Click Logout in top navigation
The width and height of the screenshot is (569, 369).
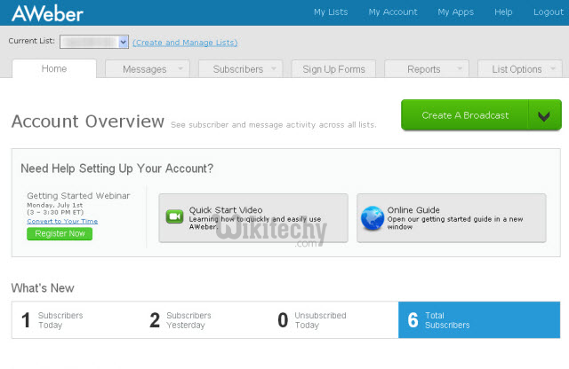coord(549,12)
